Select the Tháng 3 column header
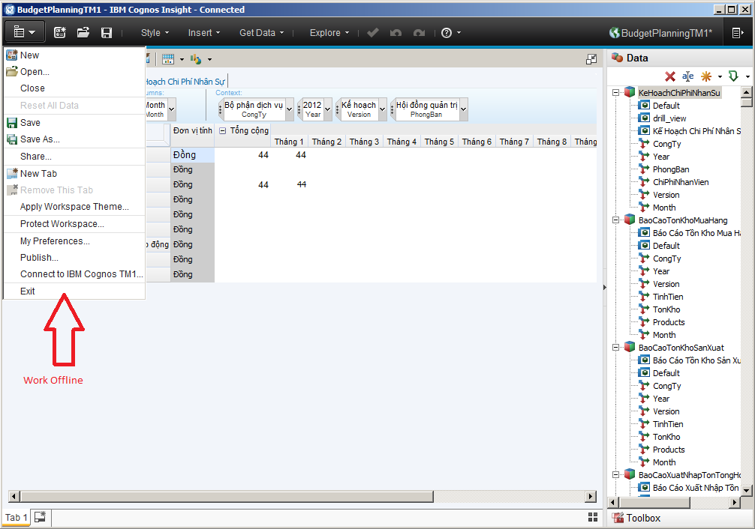The width and height of the screenshot is (755, 529). click(x=364, y=142)
